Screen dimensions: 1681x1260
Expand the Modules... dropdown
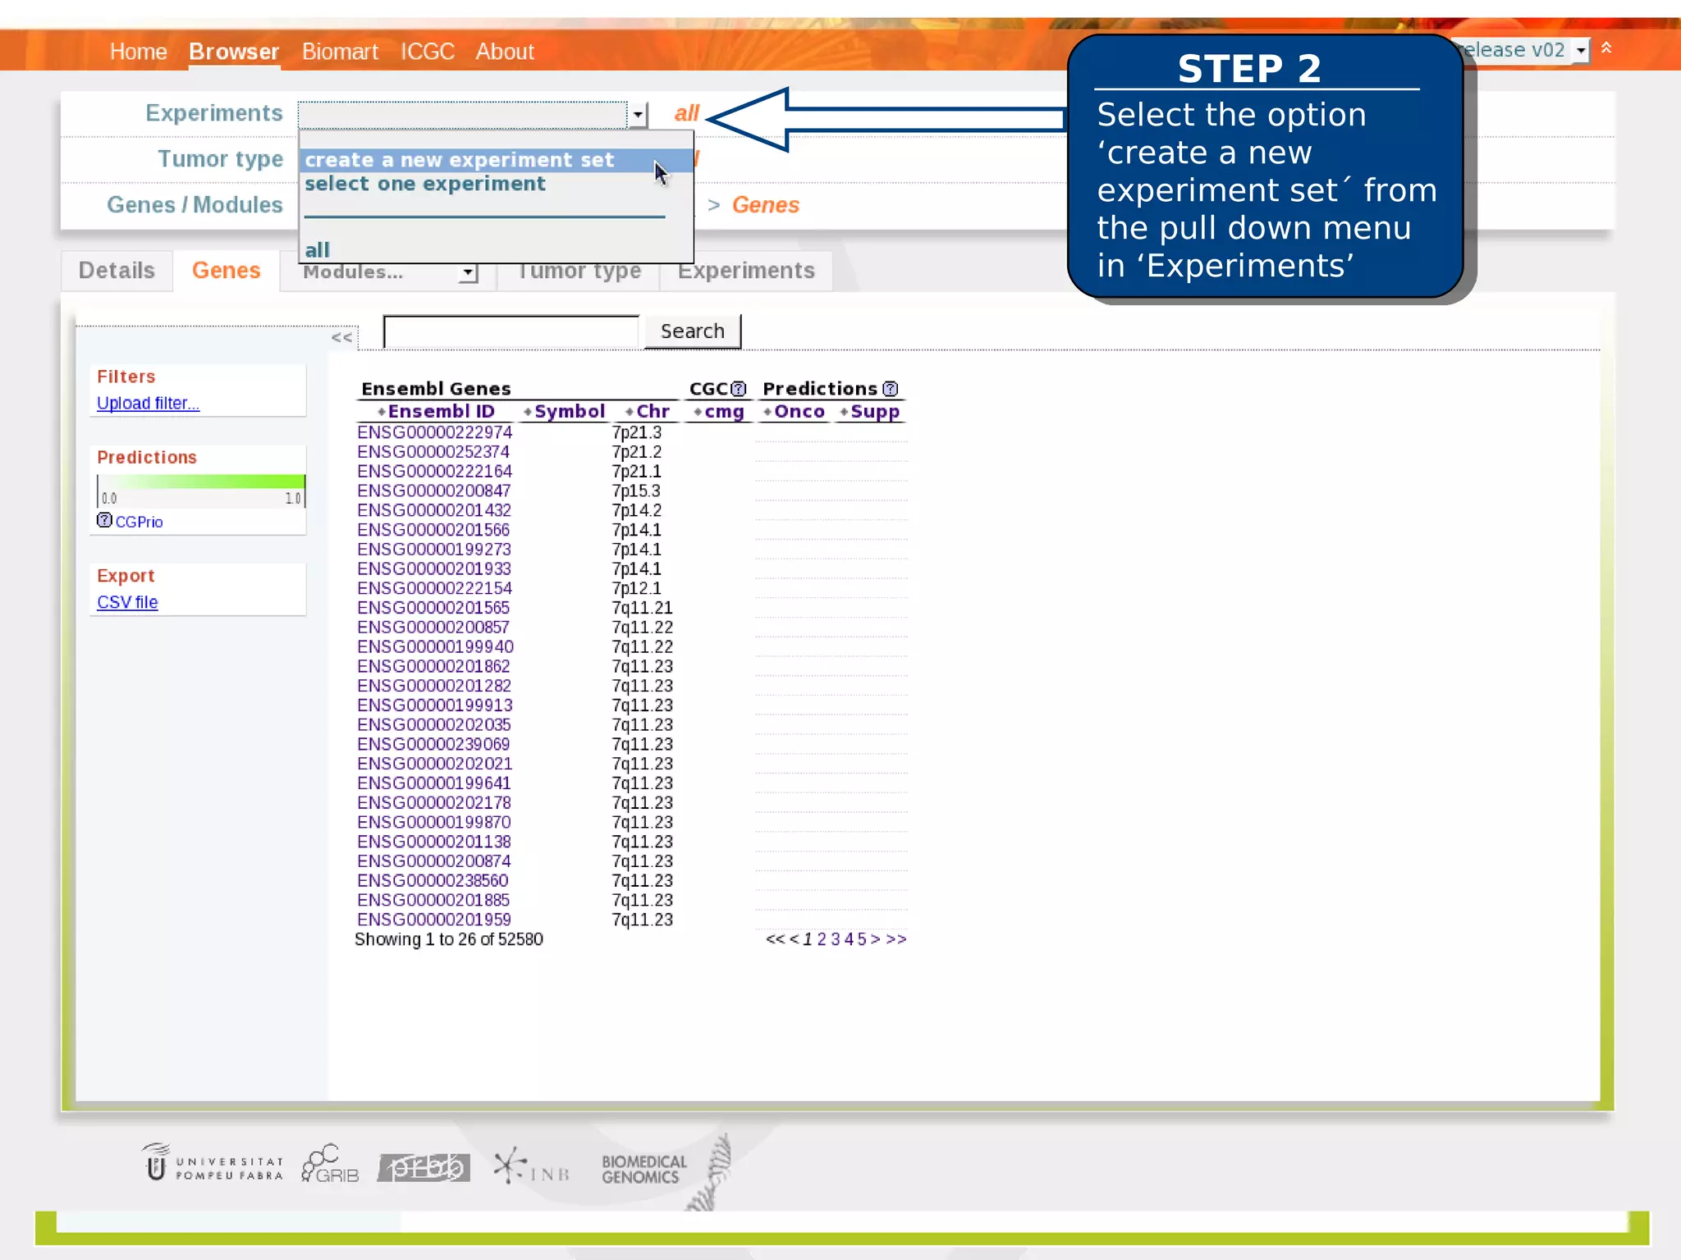tap(468, 272)
